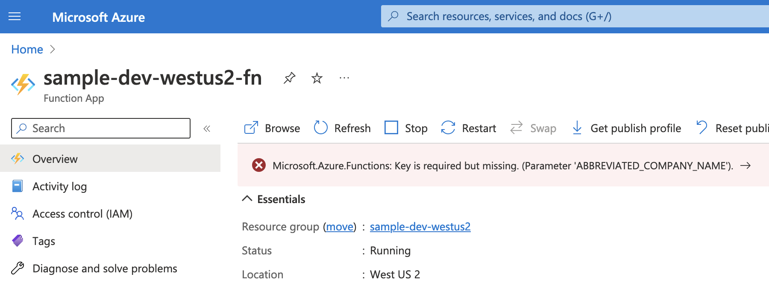Go to Access control (IAM)

click(82, 214)
